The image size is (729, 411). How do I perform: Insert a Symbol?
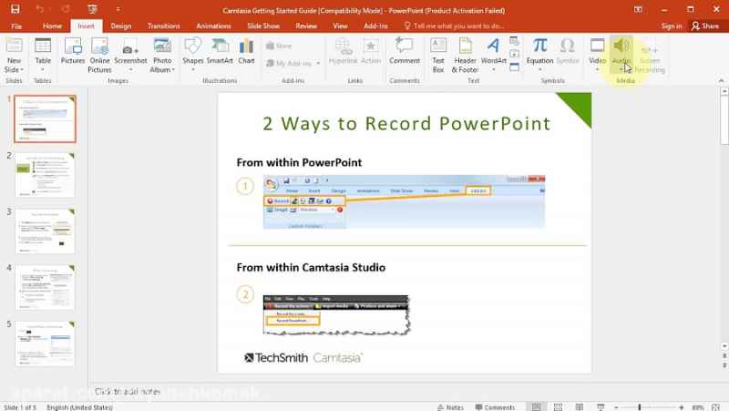pos(568,52)
